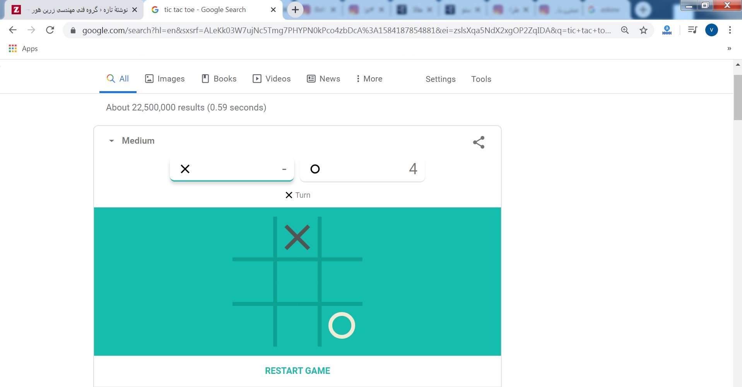Image resolution: width=742 pixels, height=387 pixels.
Task: Open a new tab with plus button
Action: tap(295, 10)
